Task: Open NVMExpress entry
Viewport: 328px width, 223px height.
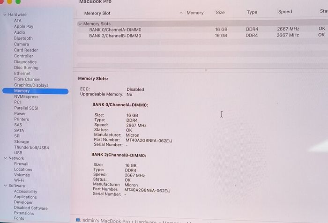Action: click(x=26, y=97)
